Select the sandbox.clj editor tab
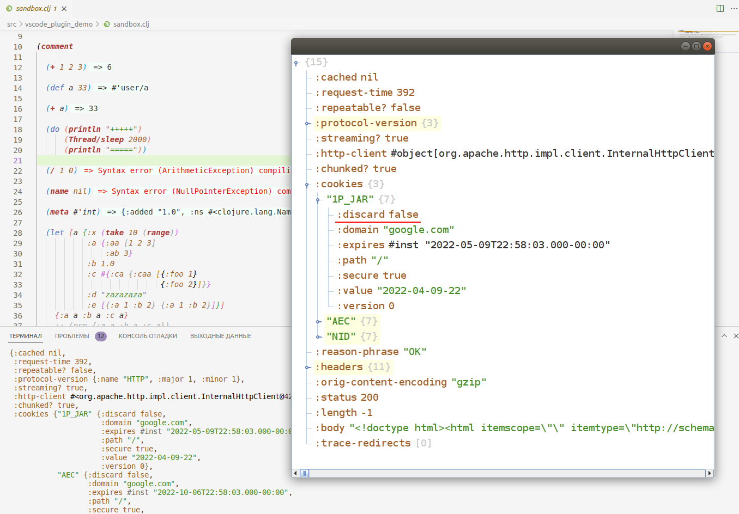739x514 pixels. (x=36, y=9)
